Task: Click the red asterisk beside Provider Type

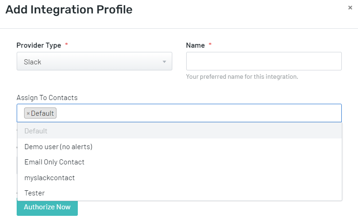Action: click(x=66, y=44)
